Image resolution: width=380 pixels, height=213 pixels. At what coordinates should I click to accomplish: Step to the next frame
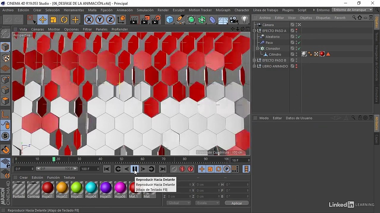click(x=143, y=169)
